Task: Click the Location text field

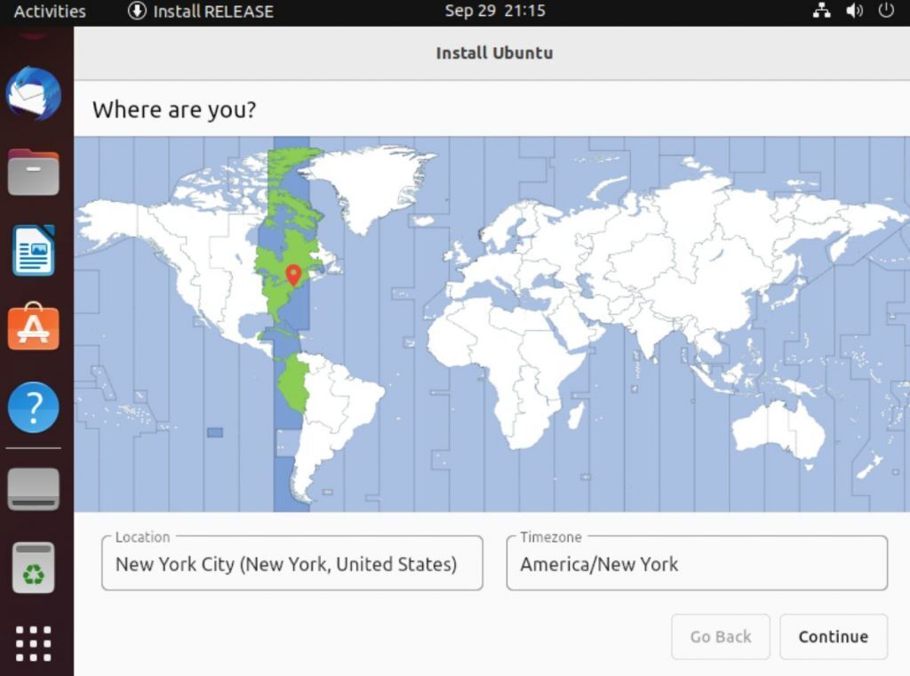Action: click(291, 564)
